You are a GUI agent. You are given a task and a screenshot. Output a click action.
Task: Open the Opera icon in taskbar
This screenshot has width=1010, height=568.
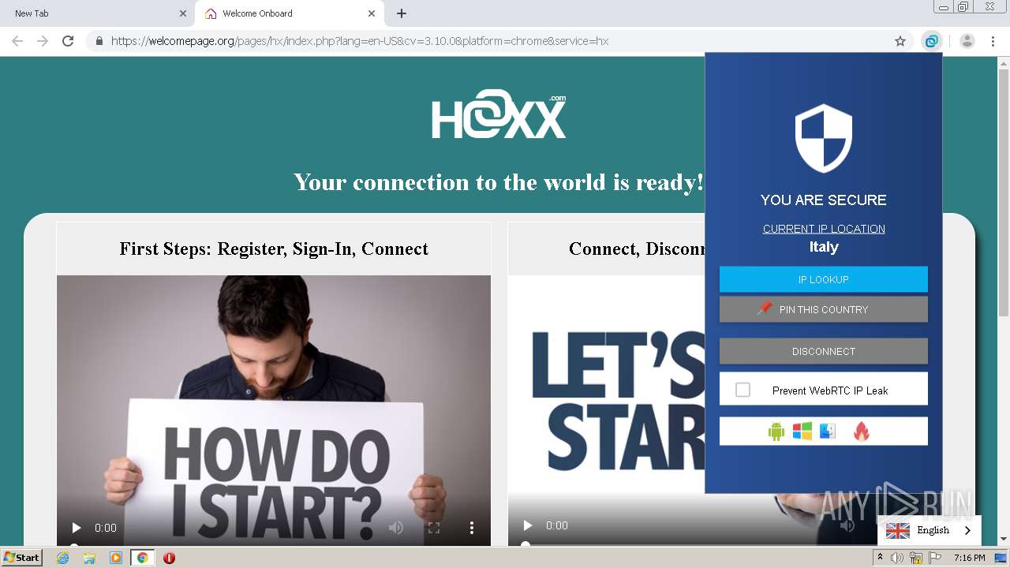(169, 558)
